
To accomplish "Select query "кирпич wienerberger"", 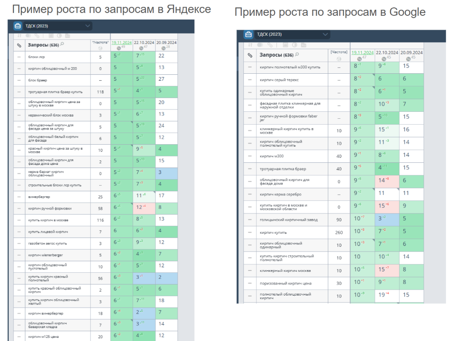I will [45, 255].
